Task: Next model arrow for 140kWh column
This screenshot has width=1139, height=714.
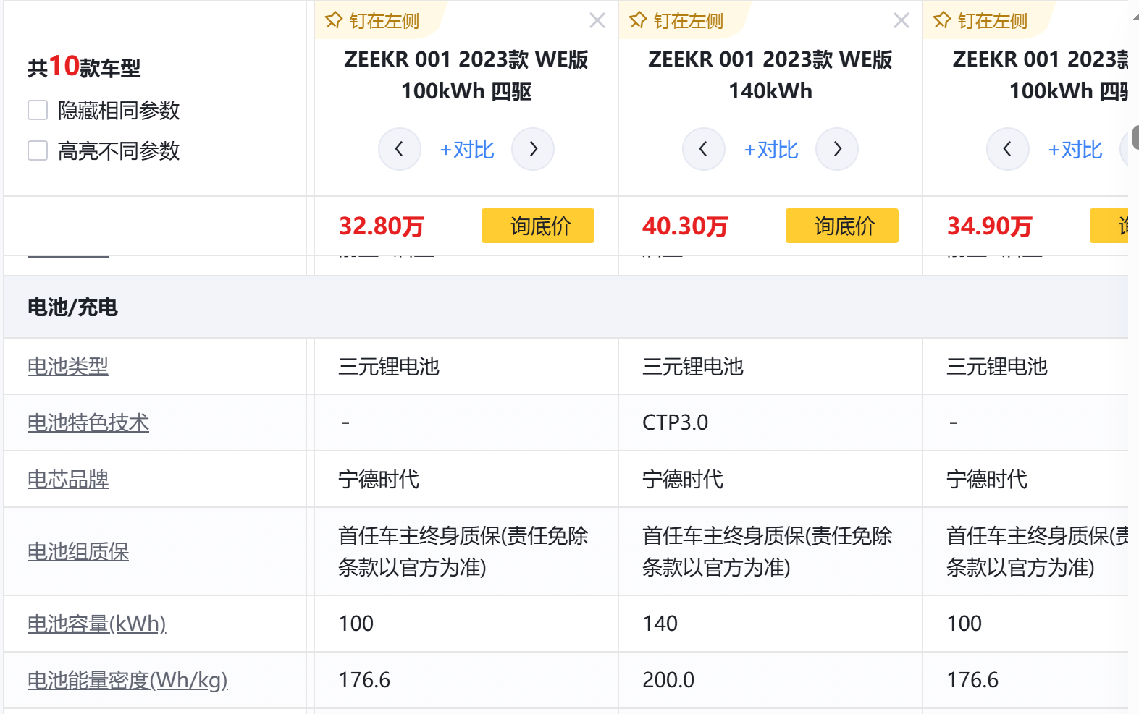Action: tap(837, 149)
